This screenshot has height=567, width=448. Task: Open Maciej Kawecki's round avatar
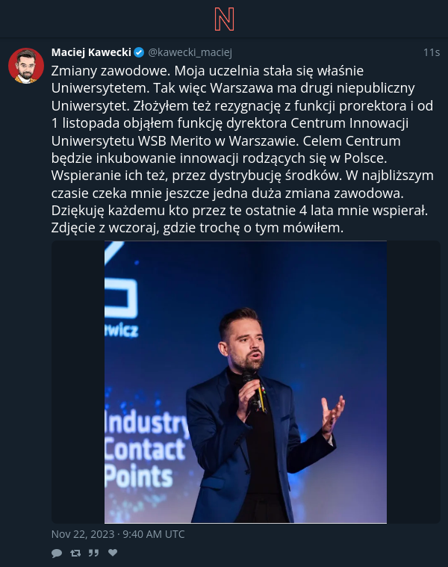pos(26,66)
